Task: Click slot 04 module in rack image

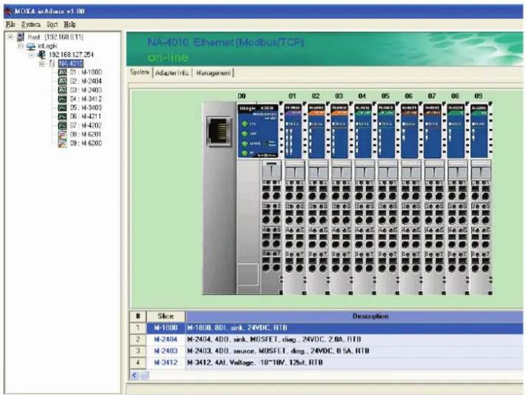Action: click(365, 198)
